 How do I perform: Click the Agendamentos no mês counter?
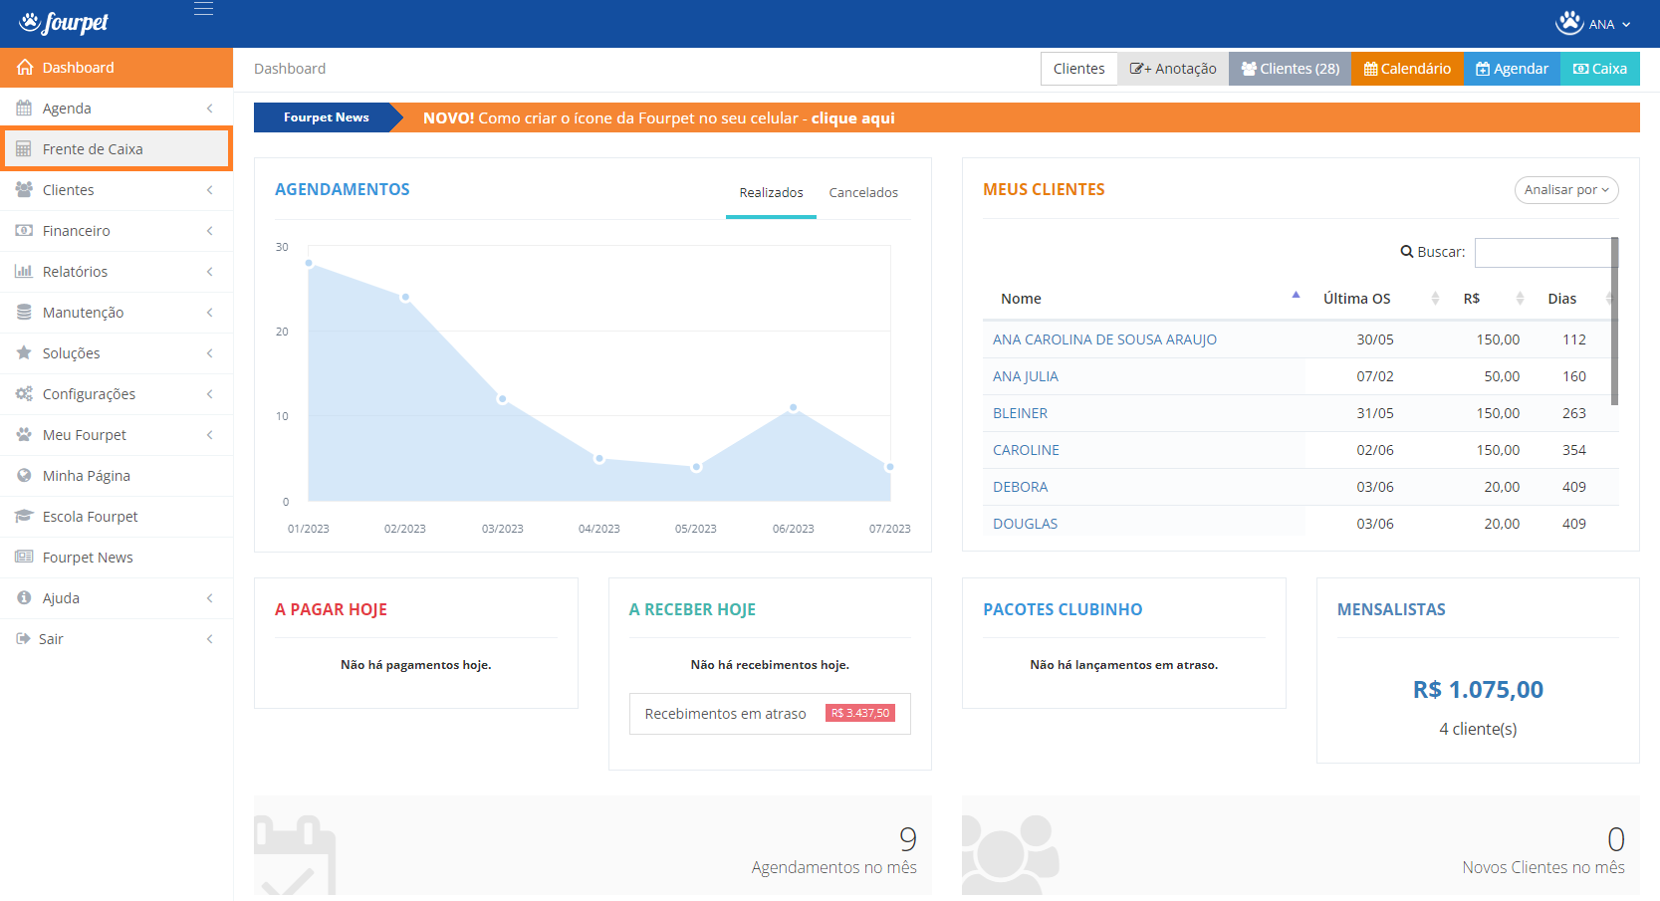tap(593, 845)
